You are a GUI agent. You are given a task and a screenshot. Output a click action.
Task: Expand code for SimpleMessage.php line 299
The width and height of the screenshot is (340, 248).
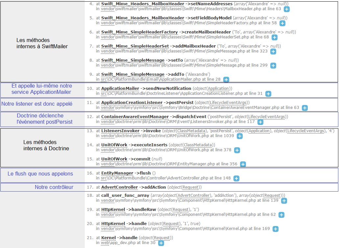point(273,65)
